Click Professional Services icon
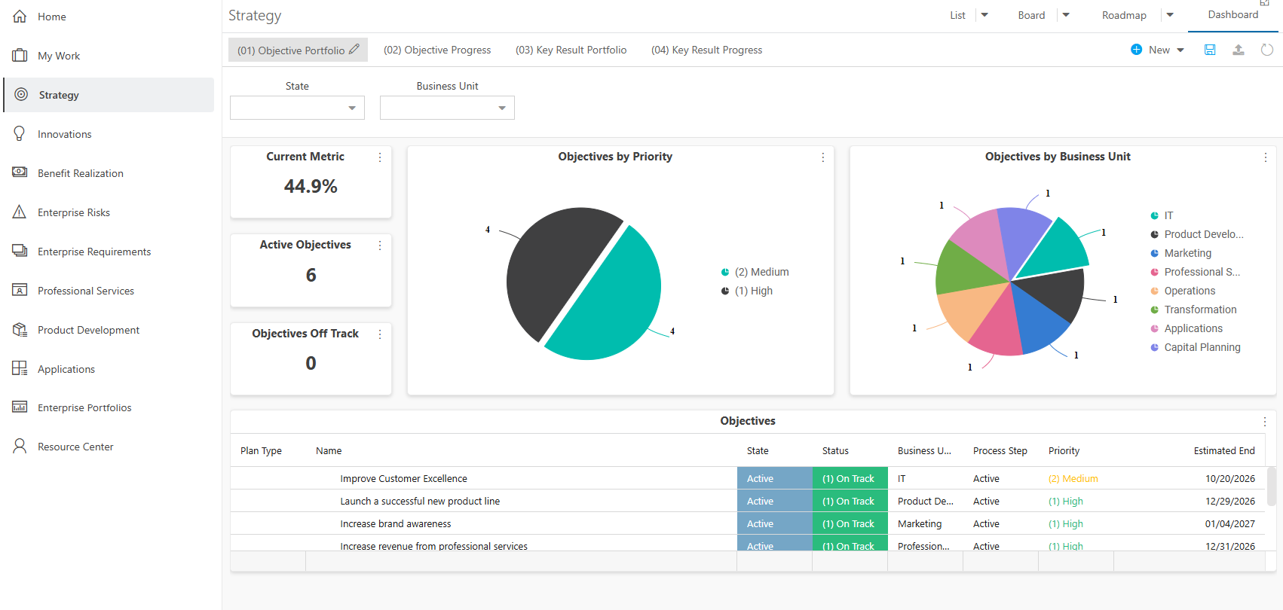Viewport: 1283px width, 610px height. click(x=20, y=290)
